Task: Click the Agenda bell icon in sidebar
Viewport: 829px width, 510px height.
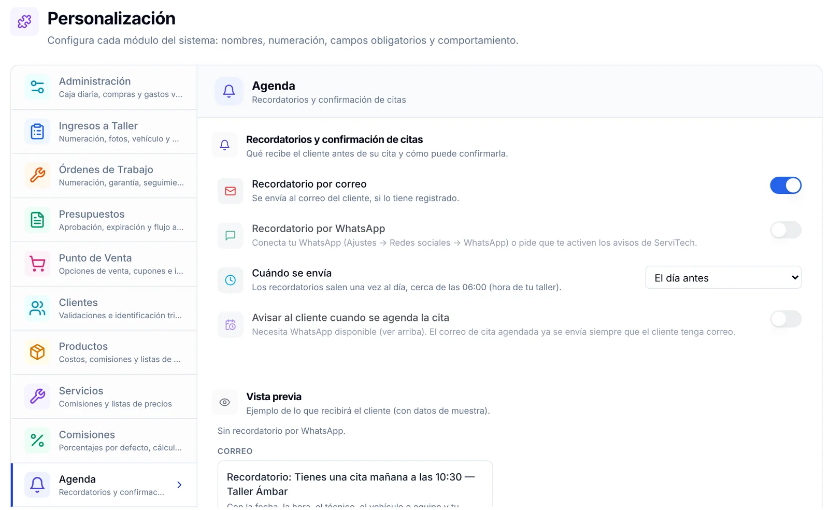Action: pos(37,485)
